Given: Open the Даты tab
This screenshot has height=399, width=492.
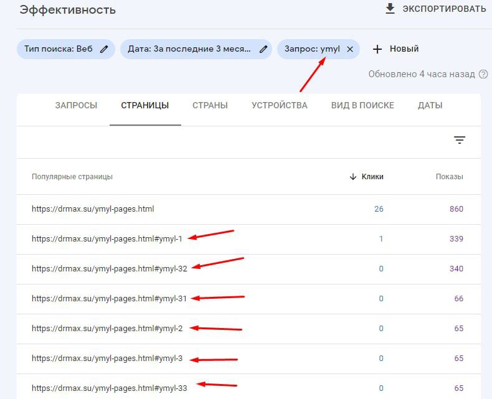Looking at the screenshot, I should coord(430,105).
